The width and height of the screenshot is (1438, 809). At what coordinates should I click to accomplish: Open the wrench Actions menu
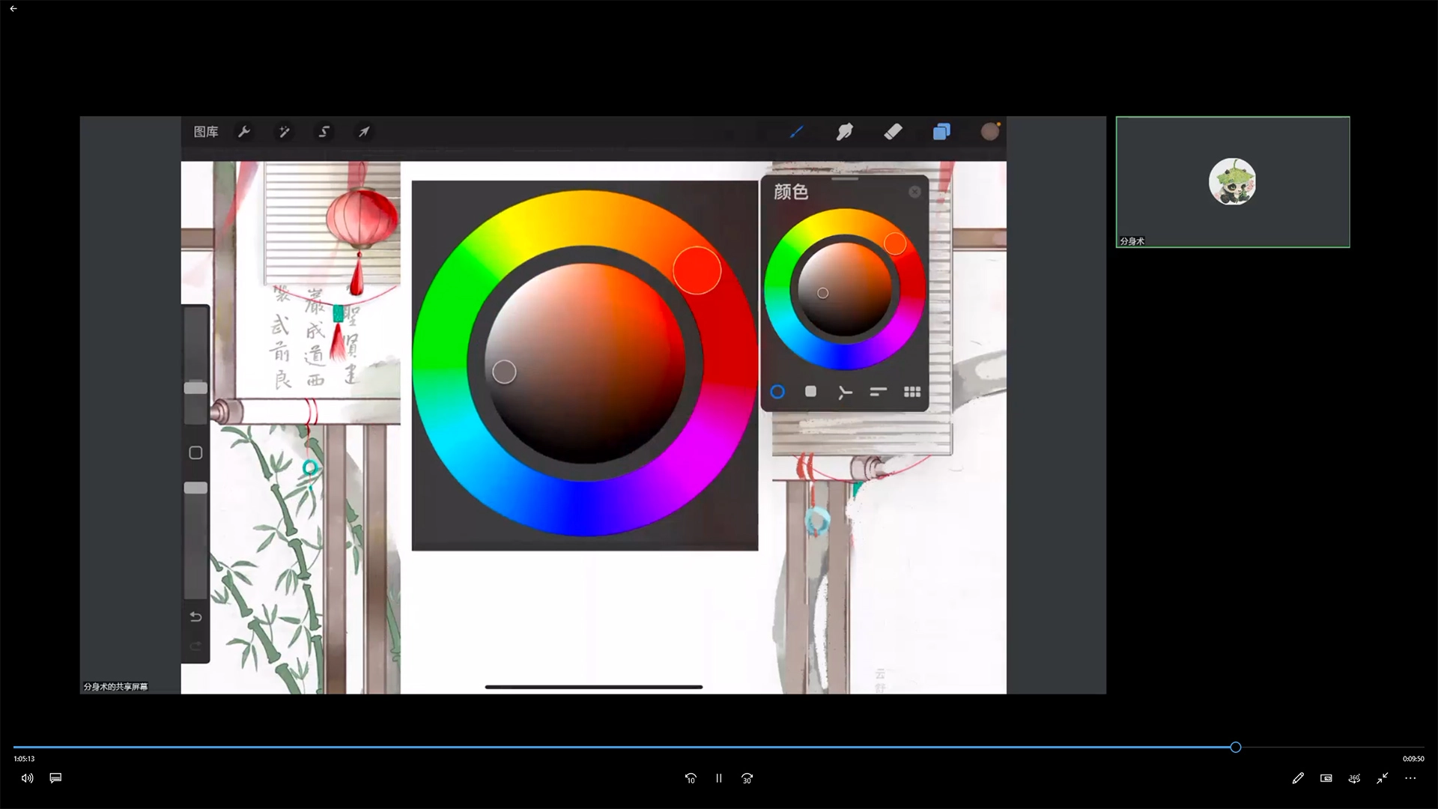click(244, 132)
